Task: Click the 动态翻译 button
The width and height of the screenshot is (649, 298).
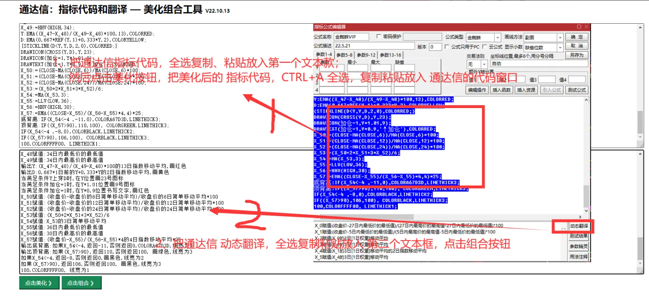Action: tap(578, 226)
